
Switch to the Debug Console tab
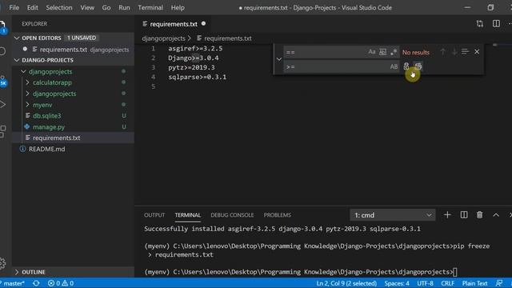point(232,215)
